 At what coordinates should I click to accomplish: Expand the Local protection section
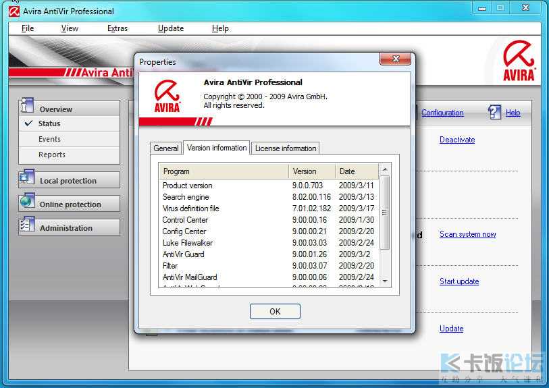(x=70, y=180)
